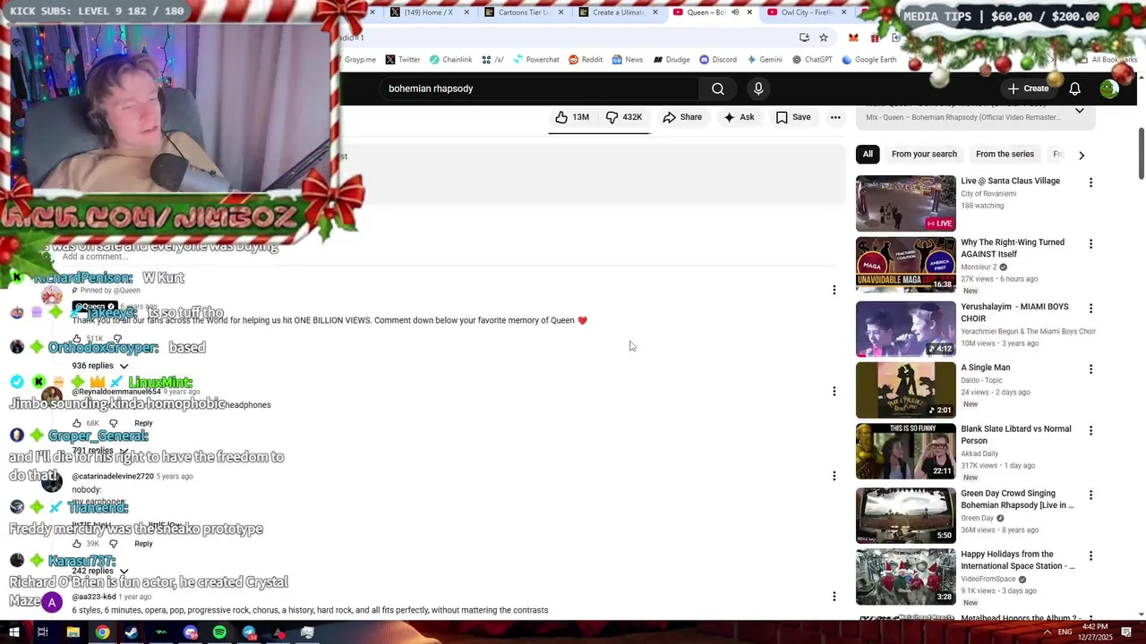Click the Create button

(1028, 89)
